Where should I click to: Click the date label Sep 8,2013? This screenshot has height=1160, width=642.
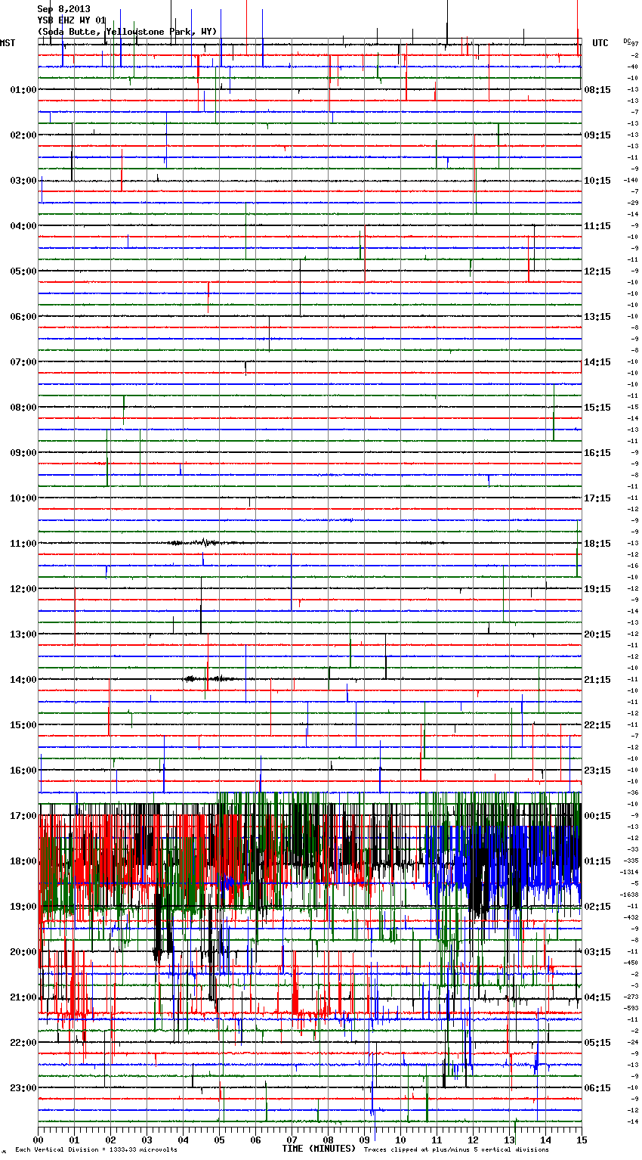(x=63, y=9)
